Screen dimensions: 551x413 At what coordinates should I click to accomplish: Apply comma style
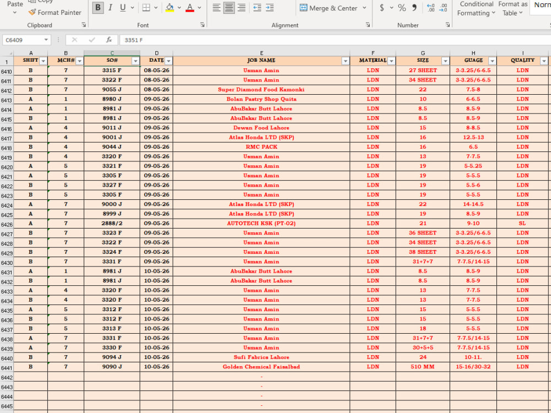click(415, 8)
